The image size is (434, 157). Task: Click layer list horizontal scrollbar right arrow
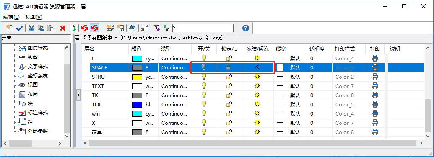click(421, 143)
